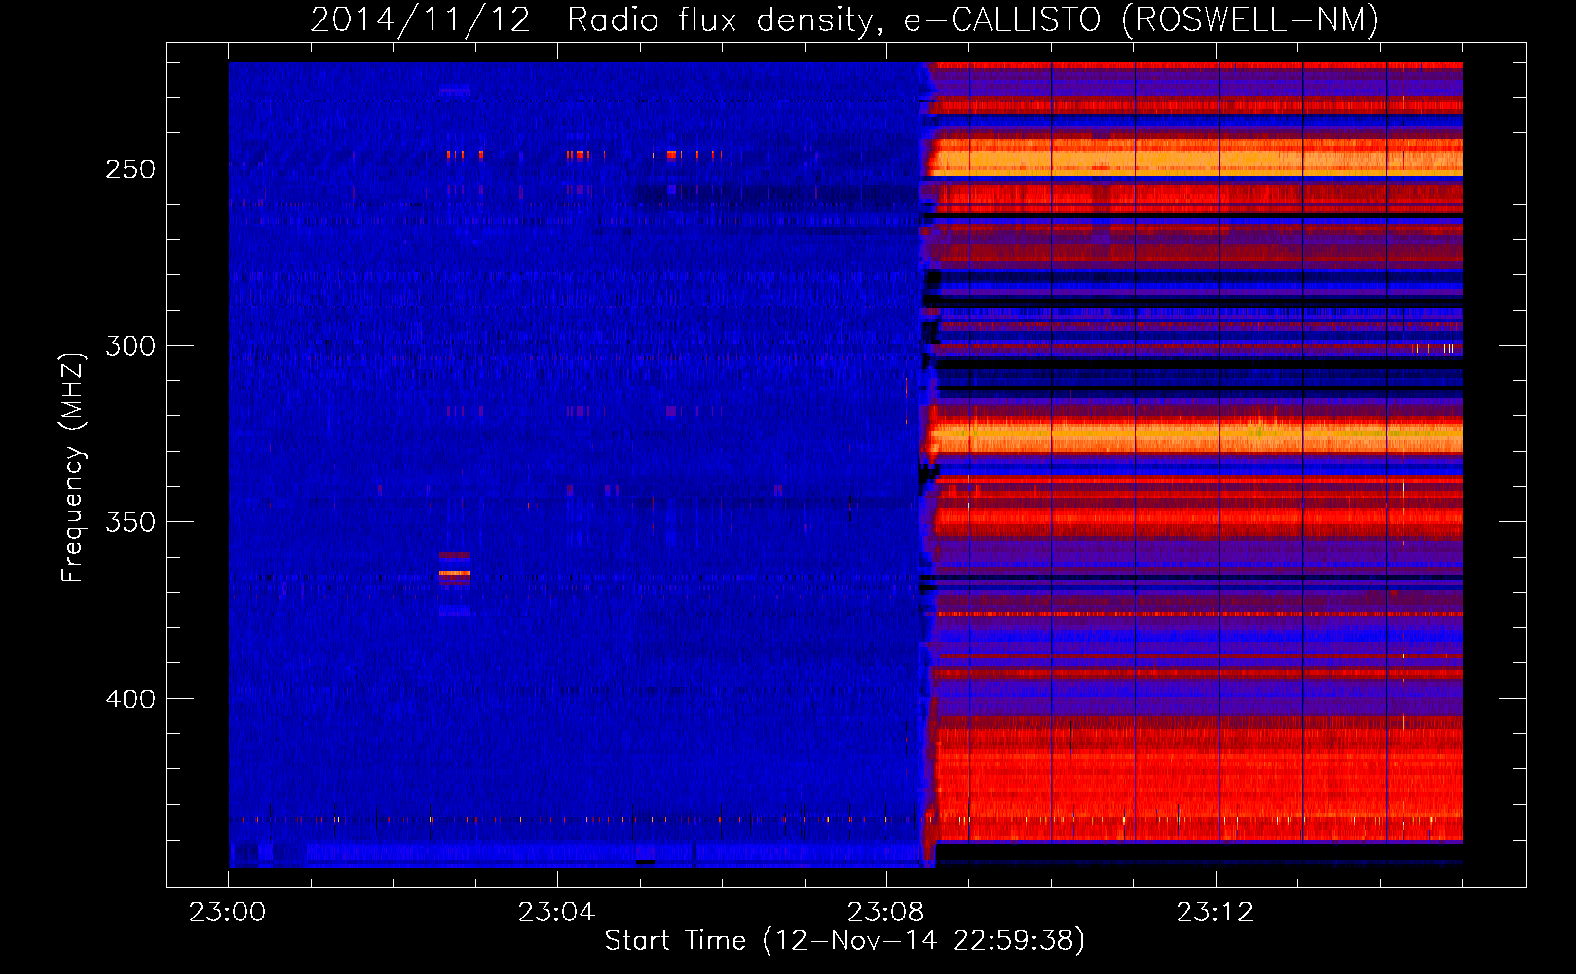Click the 23:08 time tick label

tap(885, 913)
